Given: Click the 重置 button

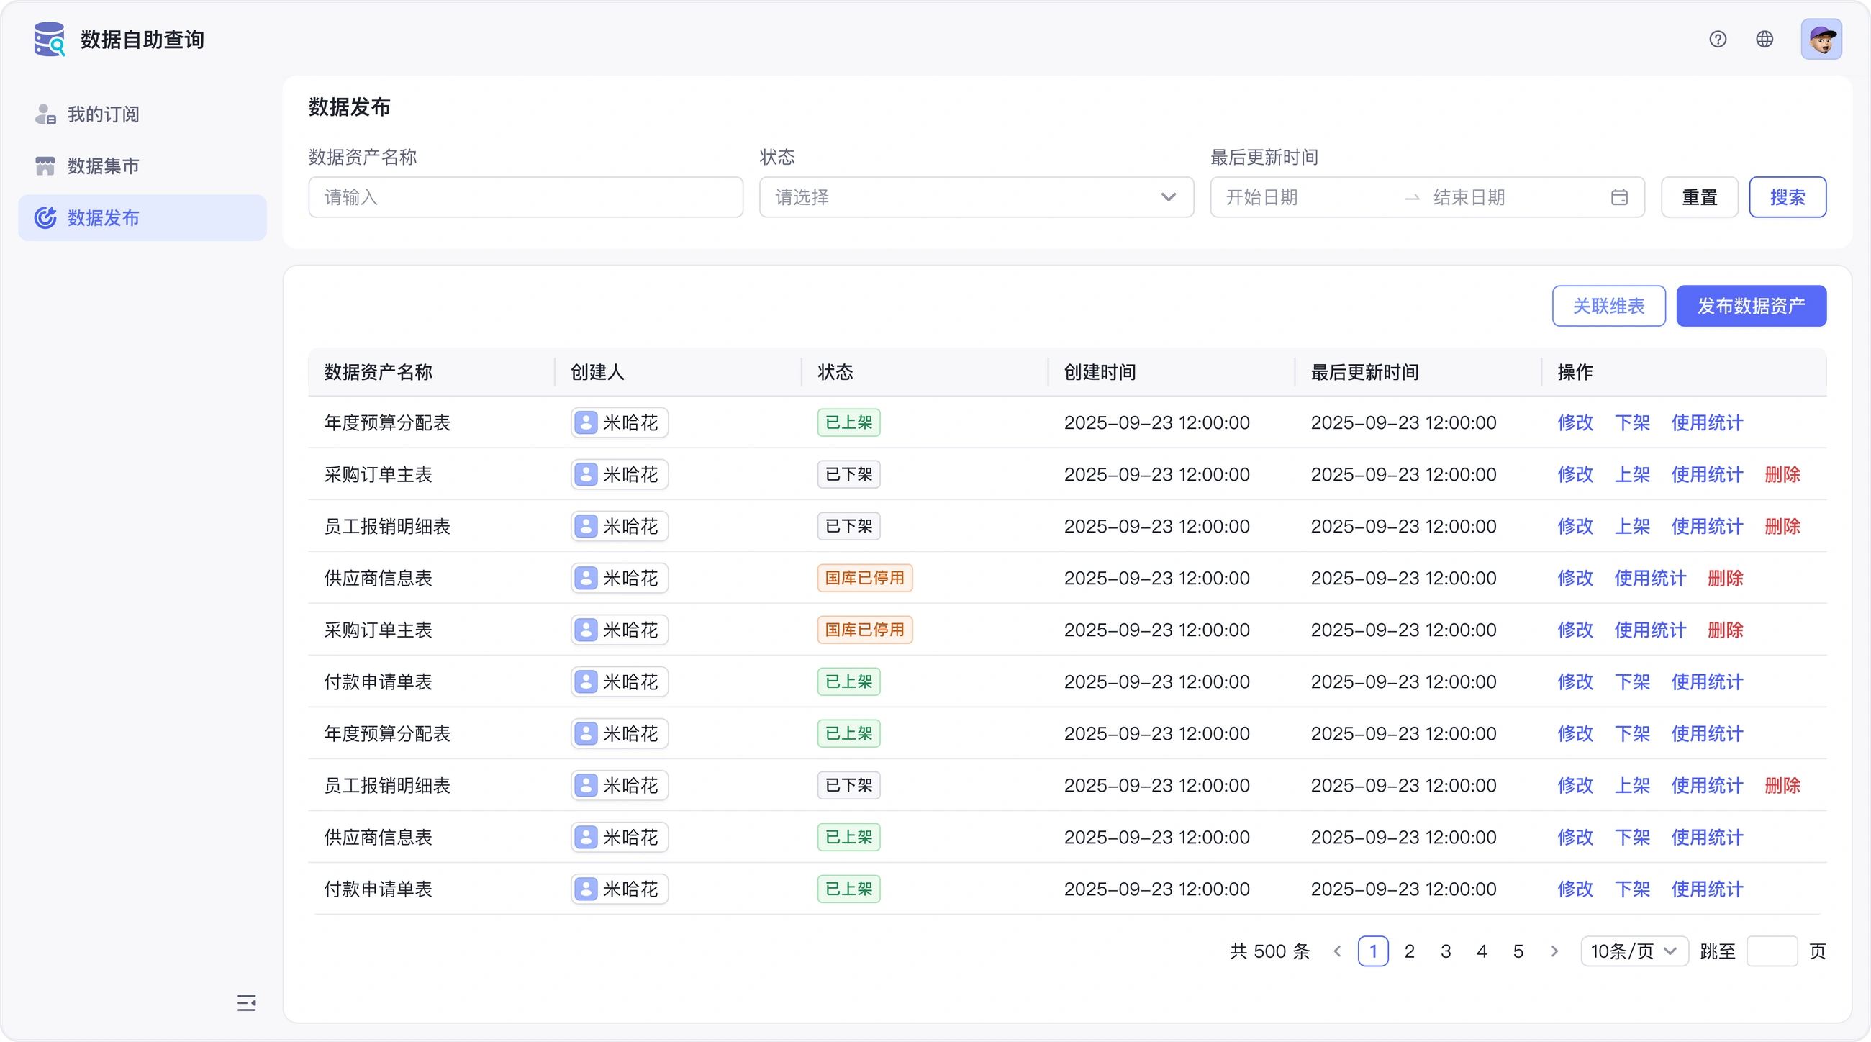Looking at the screenshot, I should [1700, 197].
